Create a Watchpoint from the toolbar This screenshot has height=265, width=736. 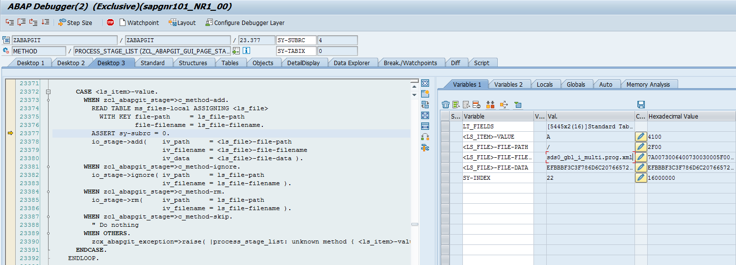point(139,23)
